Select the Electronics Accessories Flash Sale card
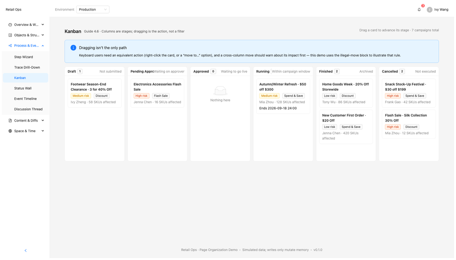This screenshot has width=456, height=260. [x=157, y=93]
